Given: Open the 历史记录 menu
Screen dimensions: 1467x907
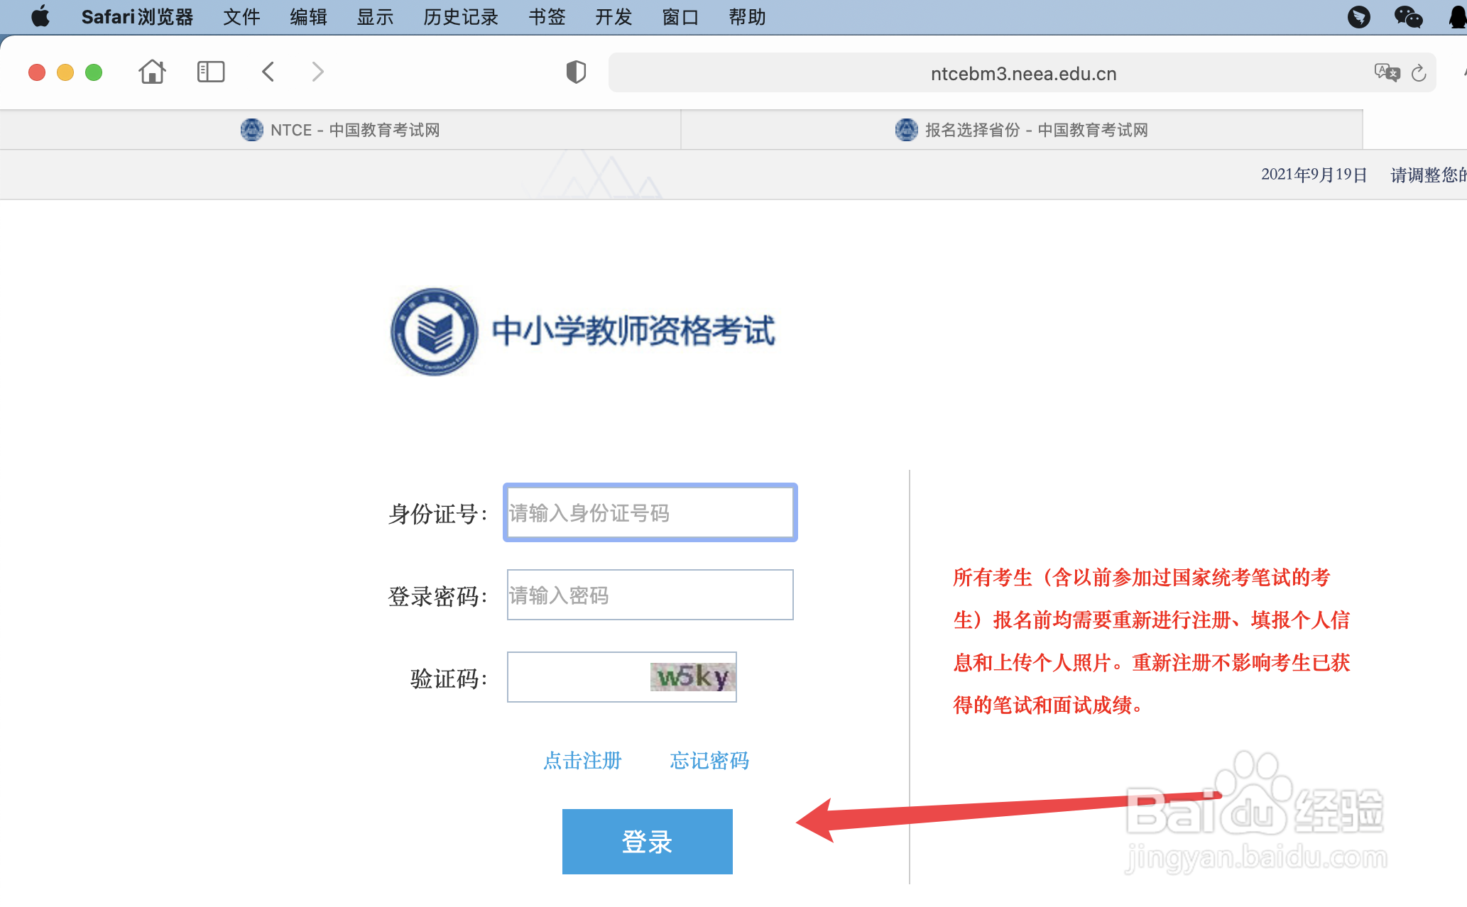Looking at the screenshot, I should (x=460, y=17).
